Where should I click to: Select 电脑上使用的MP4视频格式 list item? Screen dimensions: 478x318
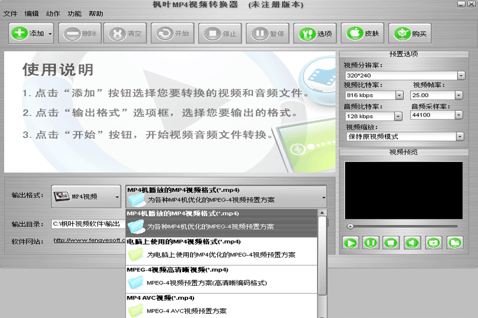tap(221, 251)
